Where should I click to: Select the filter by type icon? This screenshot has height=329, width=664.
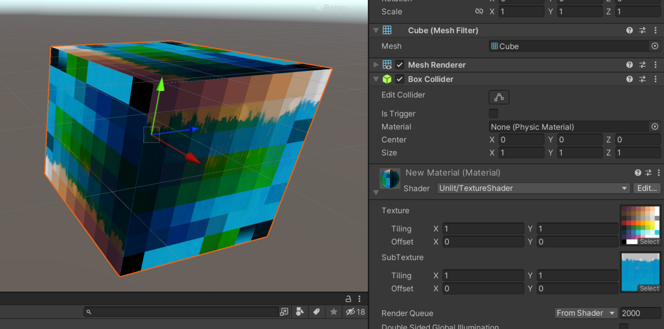(299, 312)
